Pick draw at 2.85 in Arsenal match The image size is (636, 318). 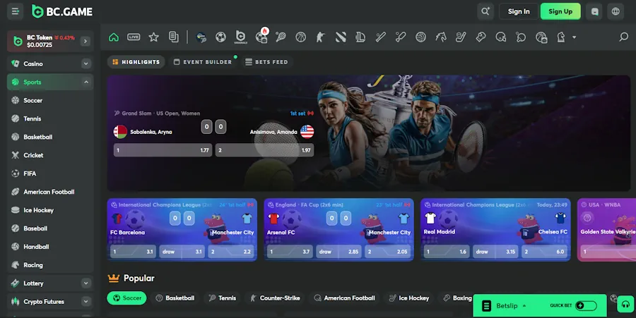338,252
